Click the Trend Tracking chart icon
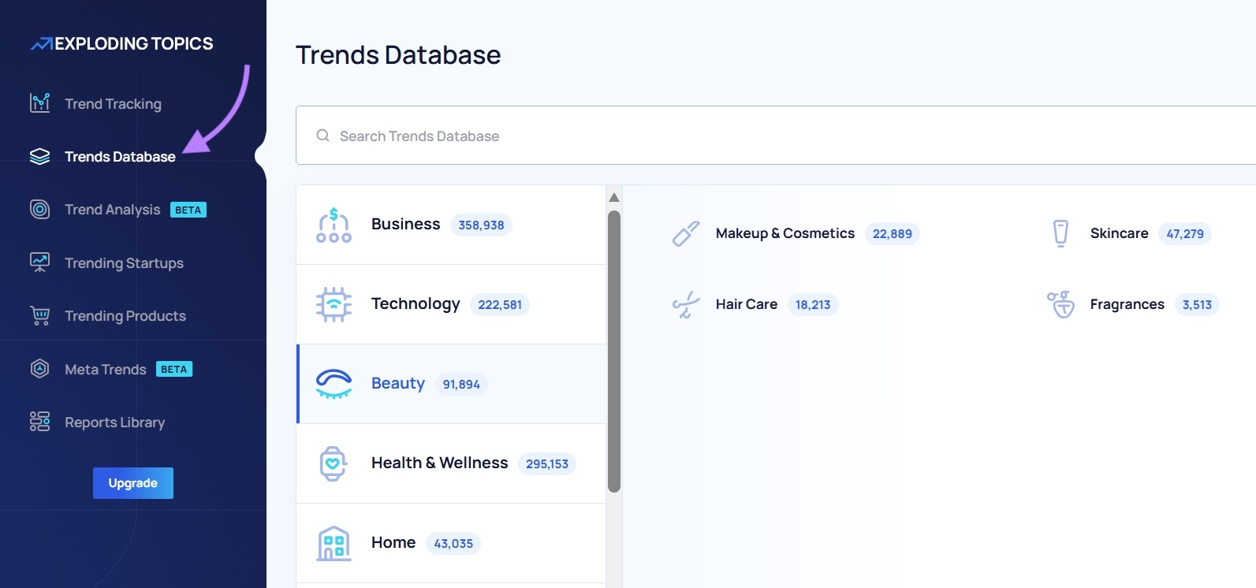Screen dimensions: 1256x588 click(x=39, y=103)
